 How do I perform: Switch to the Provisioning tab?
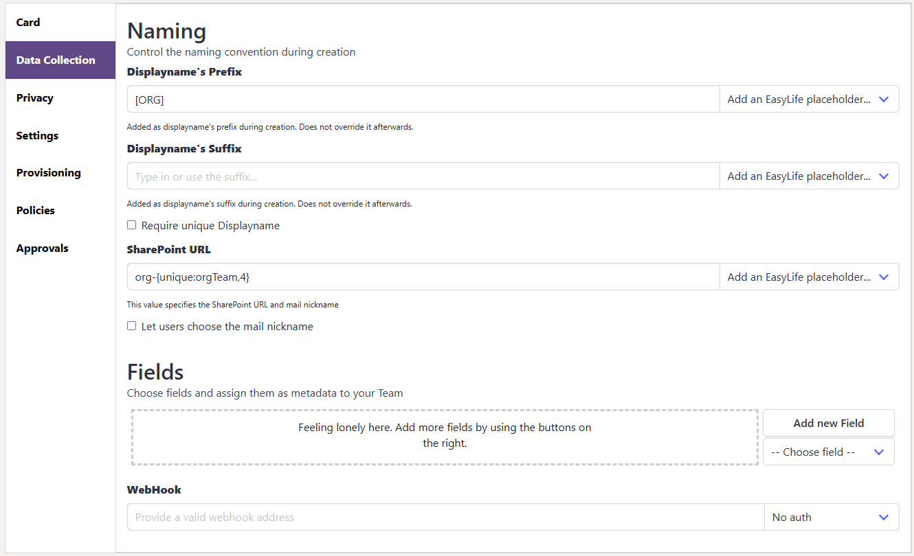(49, 173)
